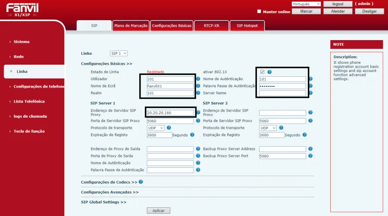Click help icon for Porta de Proxy de Saída
The image size is (388, 216).
click(198, 156)
